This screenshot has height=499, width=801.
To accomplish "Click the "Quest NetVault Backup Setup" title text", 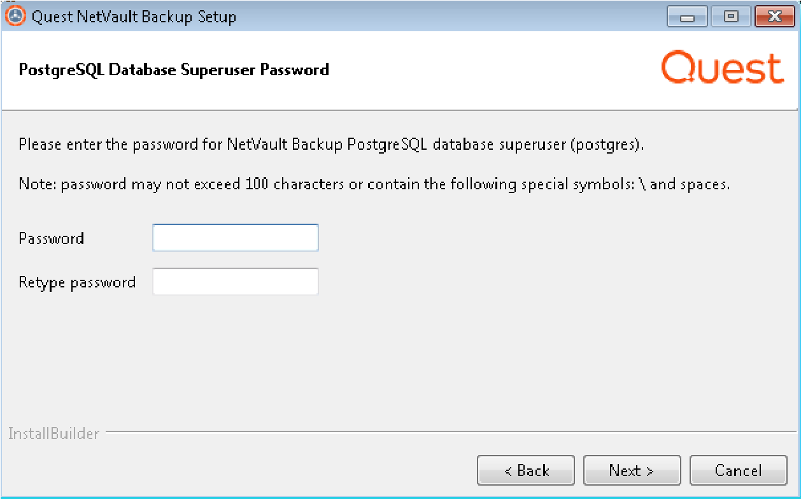I will 134,17.
